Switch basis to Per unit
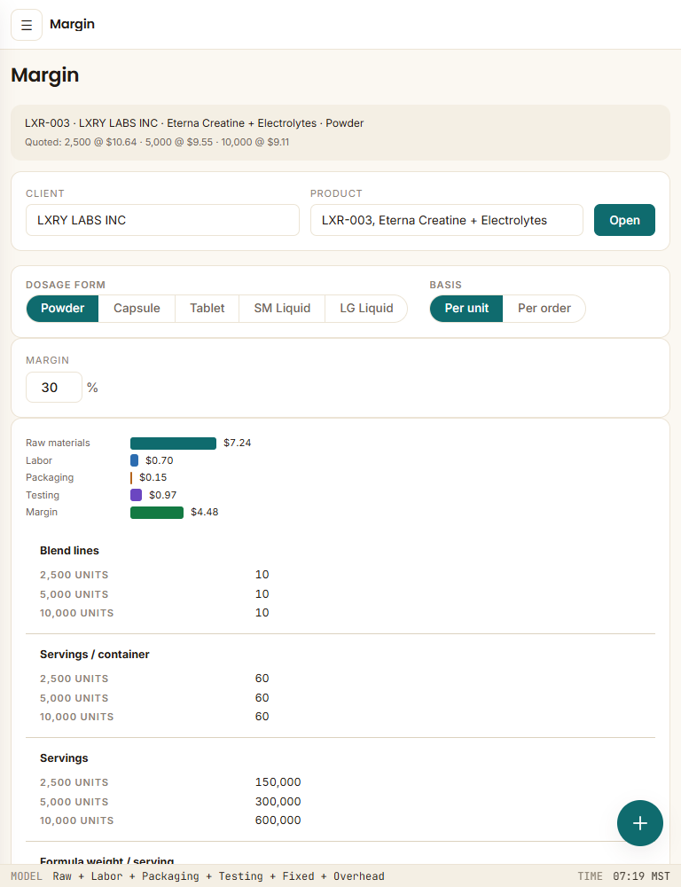 coord(466,309)
